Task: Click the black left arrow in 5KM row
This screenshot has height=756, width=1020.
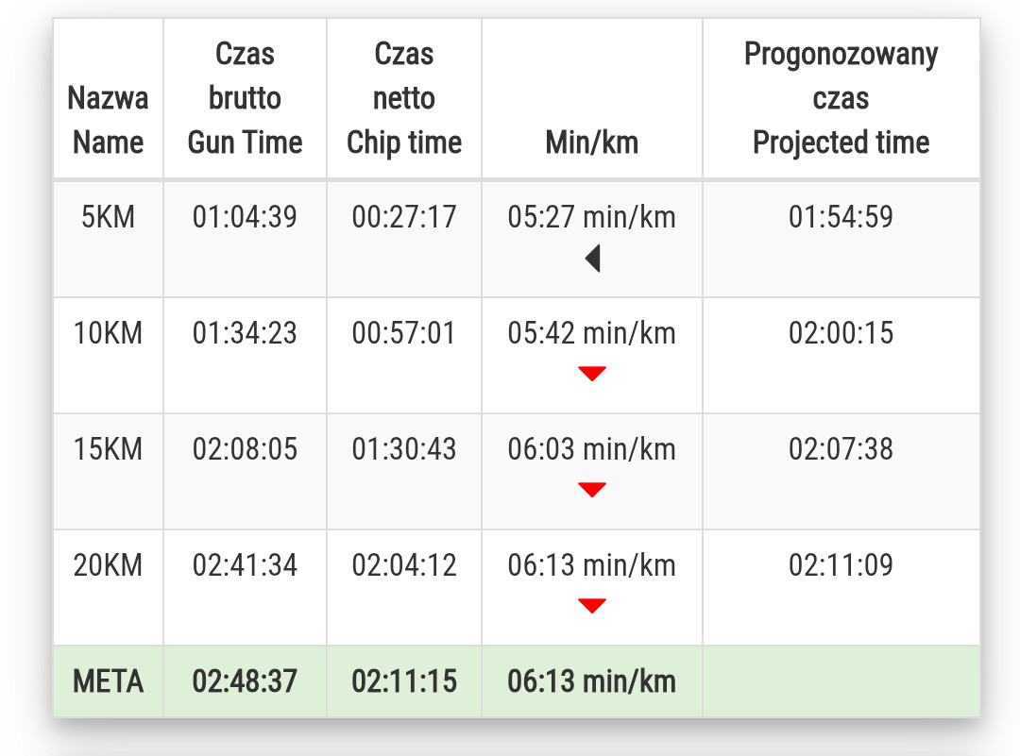Action: click(593, 258)
